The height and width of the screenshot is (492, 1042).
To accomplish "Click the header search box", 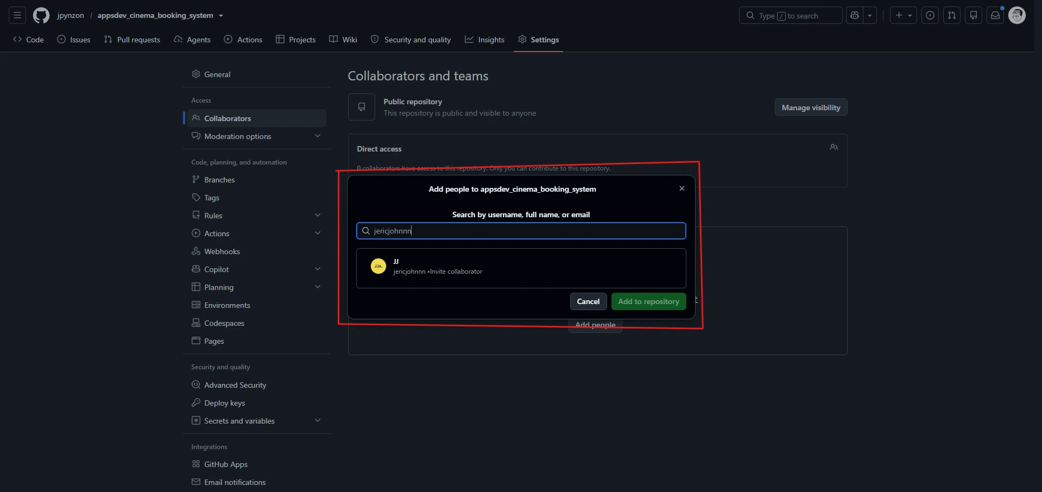I will pyautogui.click(x=791, y=15).
